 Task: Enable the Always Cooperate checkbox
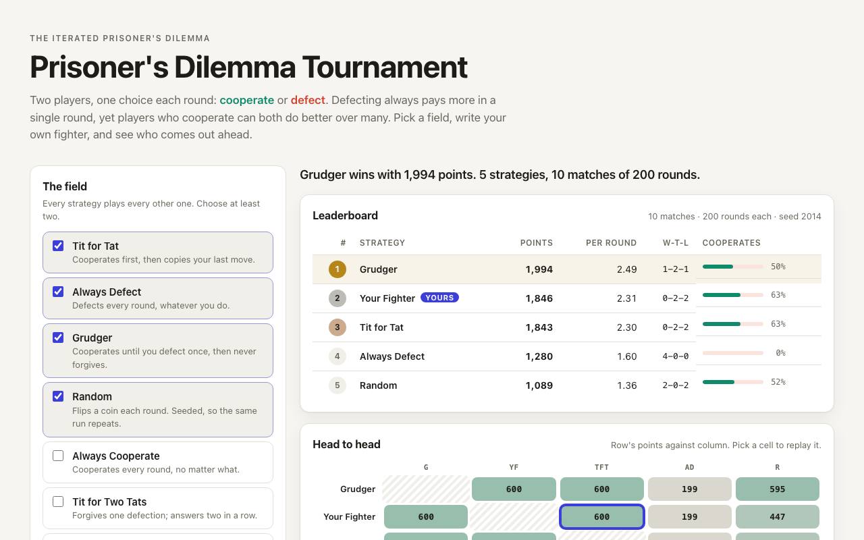58,456
